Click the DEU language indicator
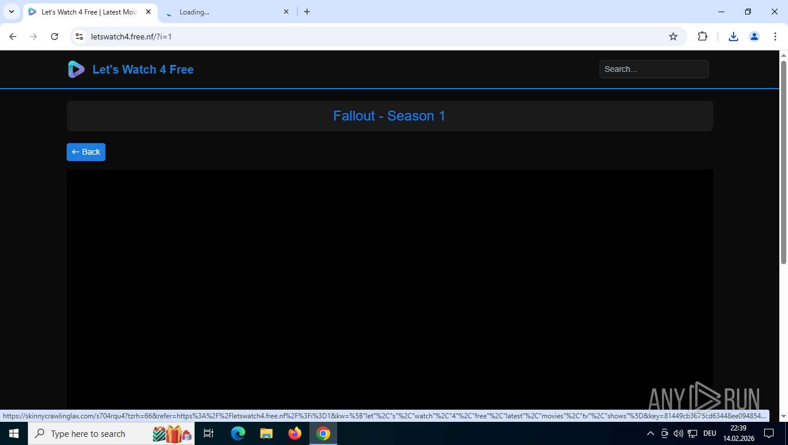 coord(709,433)
